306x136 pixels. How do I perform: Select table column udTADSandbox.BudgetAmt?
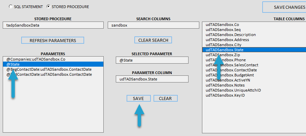click(254, 75)
